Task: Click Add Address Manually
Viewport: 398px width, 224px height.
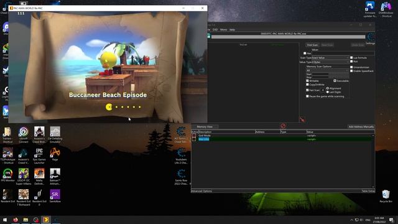Action: tap(361, 126)
